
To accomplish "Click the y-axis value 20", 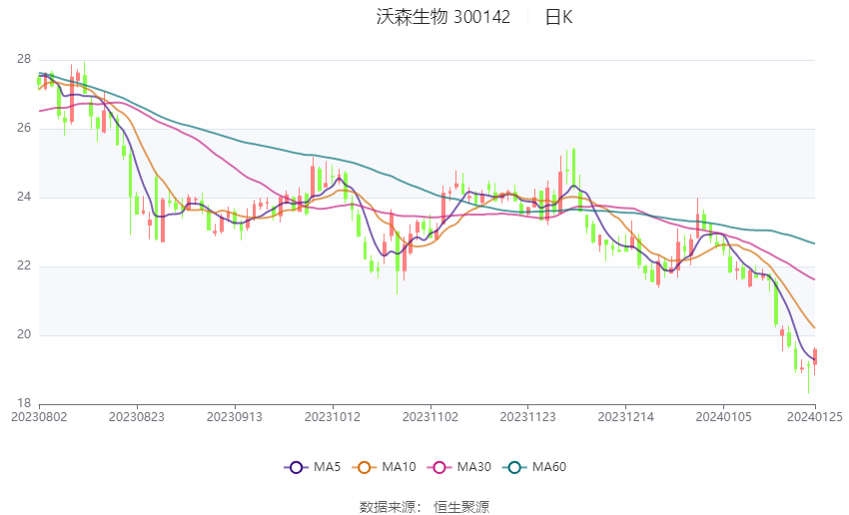I will coord(24,335).
